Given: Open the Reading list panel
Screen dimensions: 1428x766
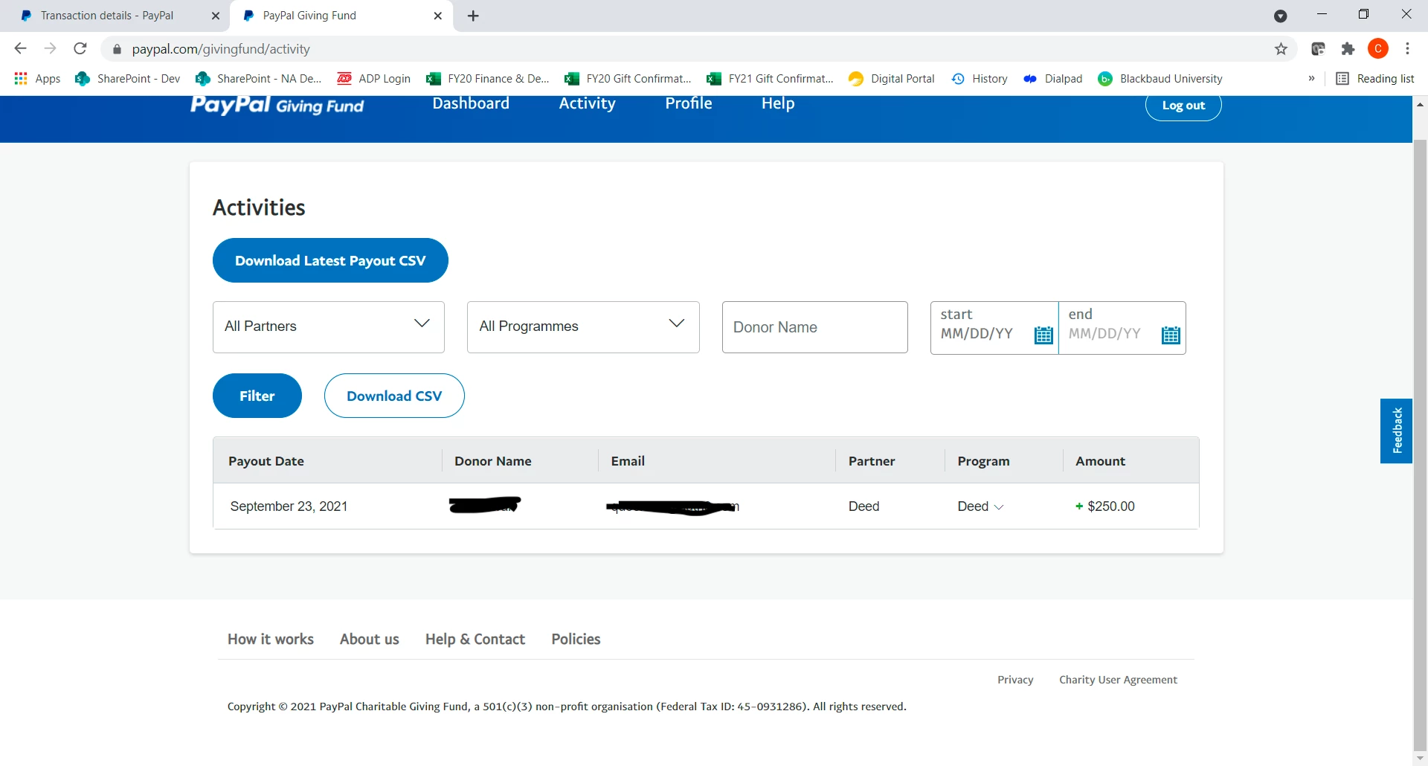Looking at the screenshot, I should pos(1375,79).
